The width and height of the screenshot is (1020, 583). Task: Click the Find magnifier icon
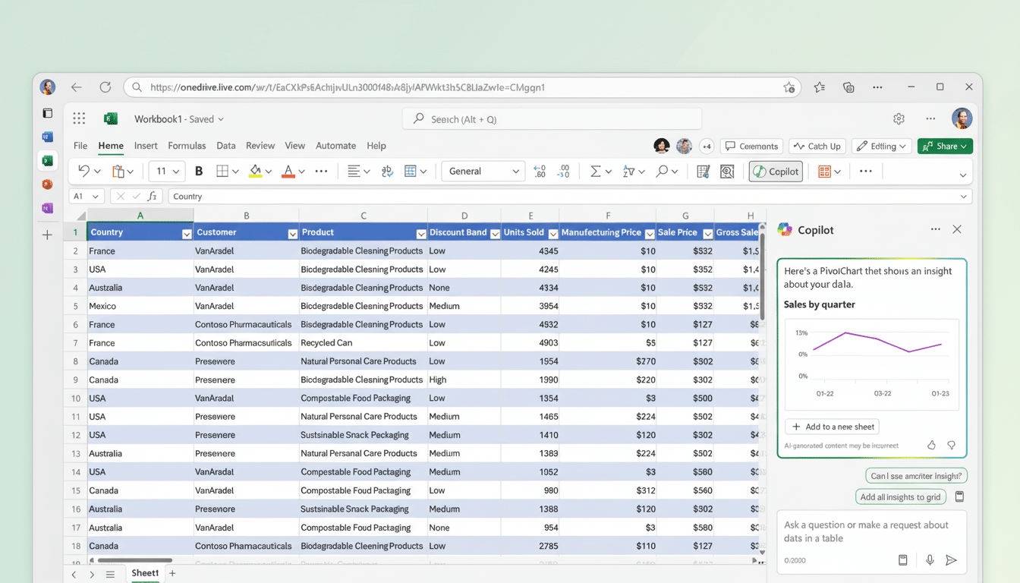tap(662, 171)
